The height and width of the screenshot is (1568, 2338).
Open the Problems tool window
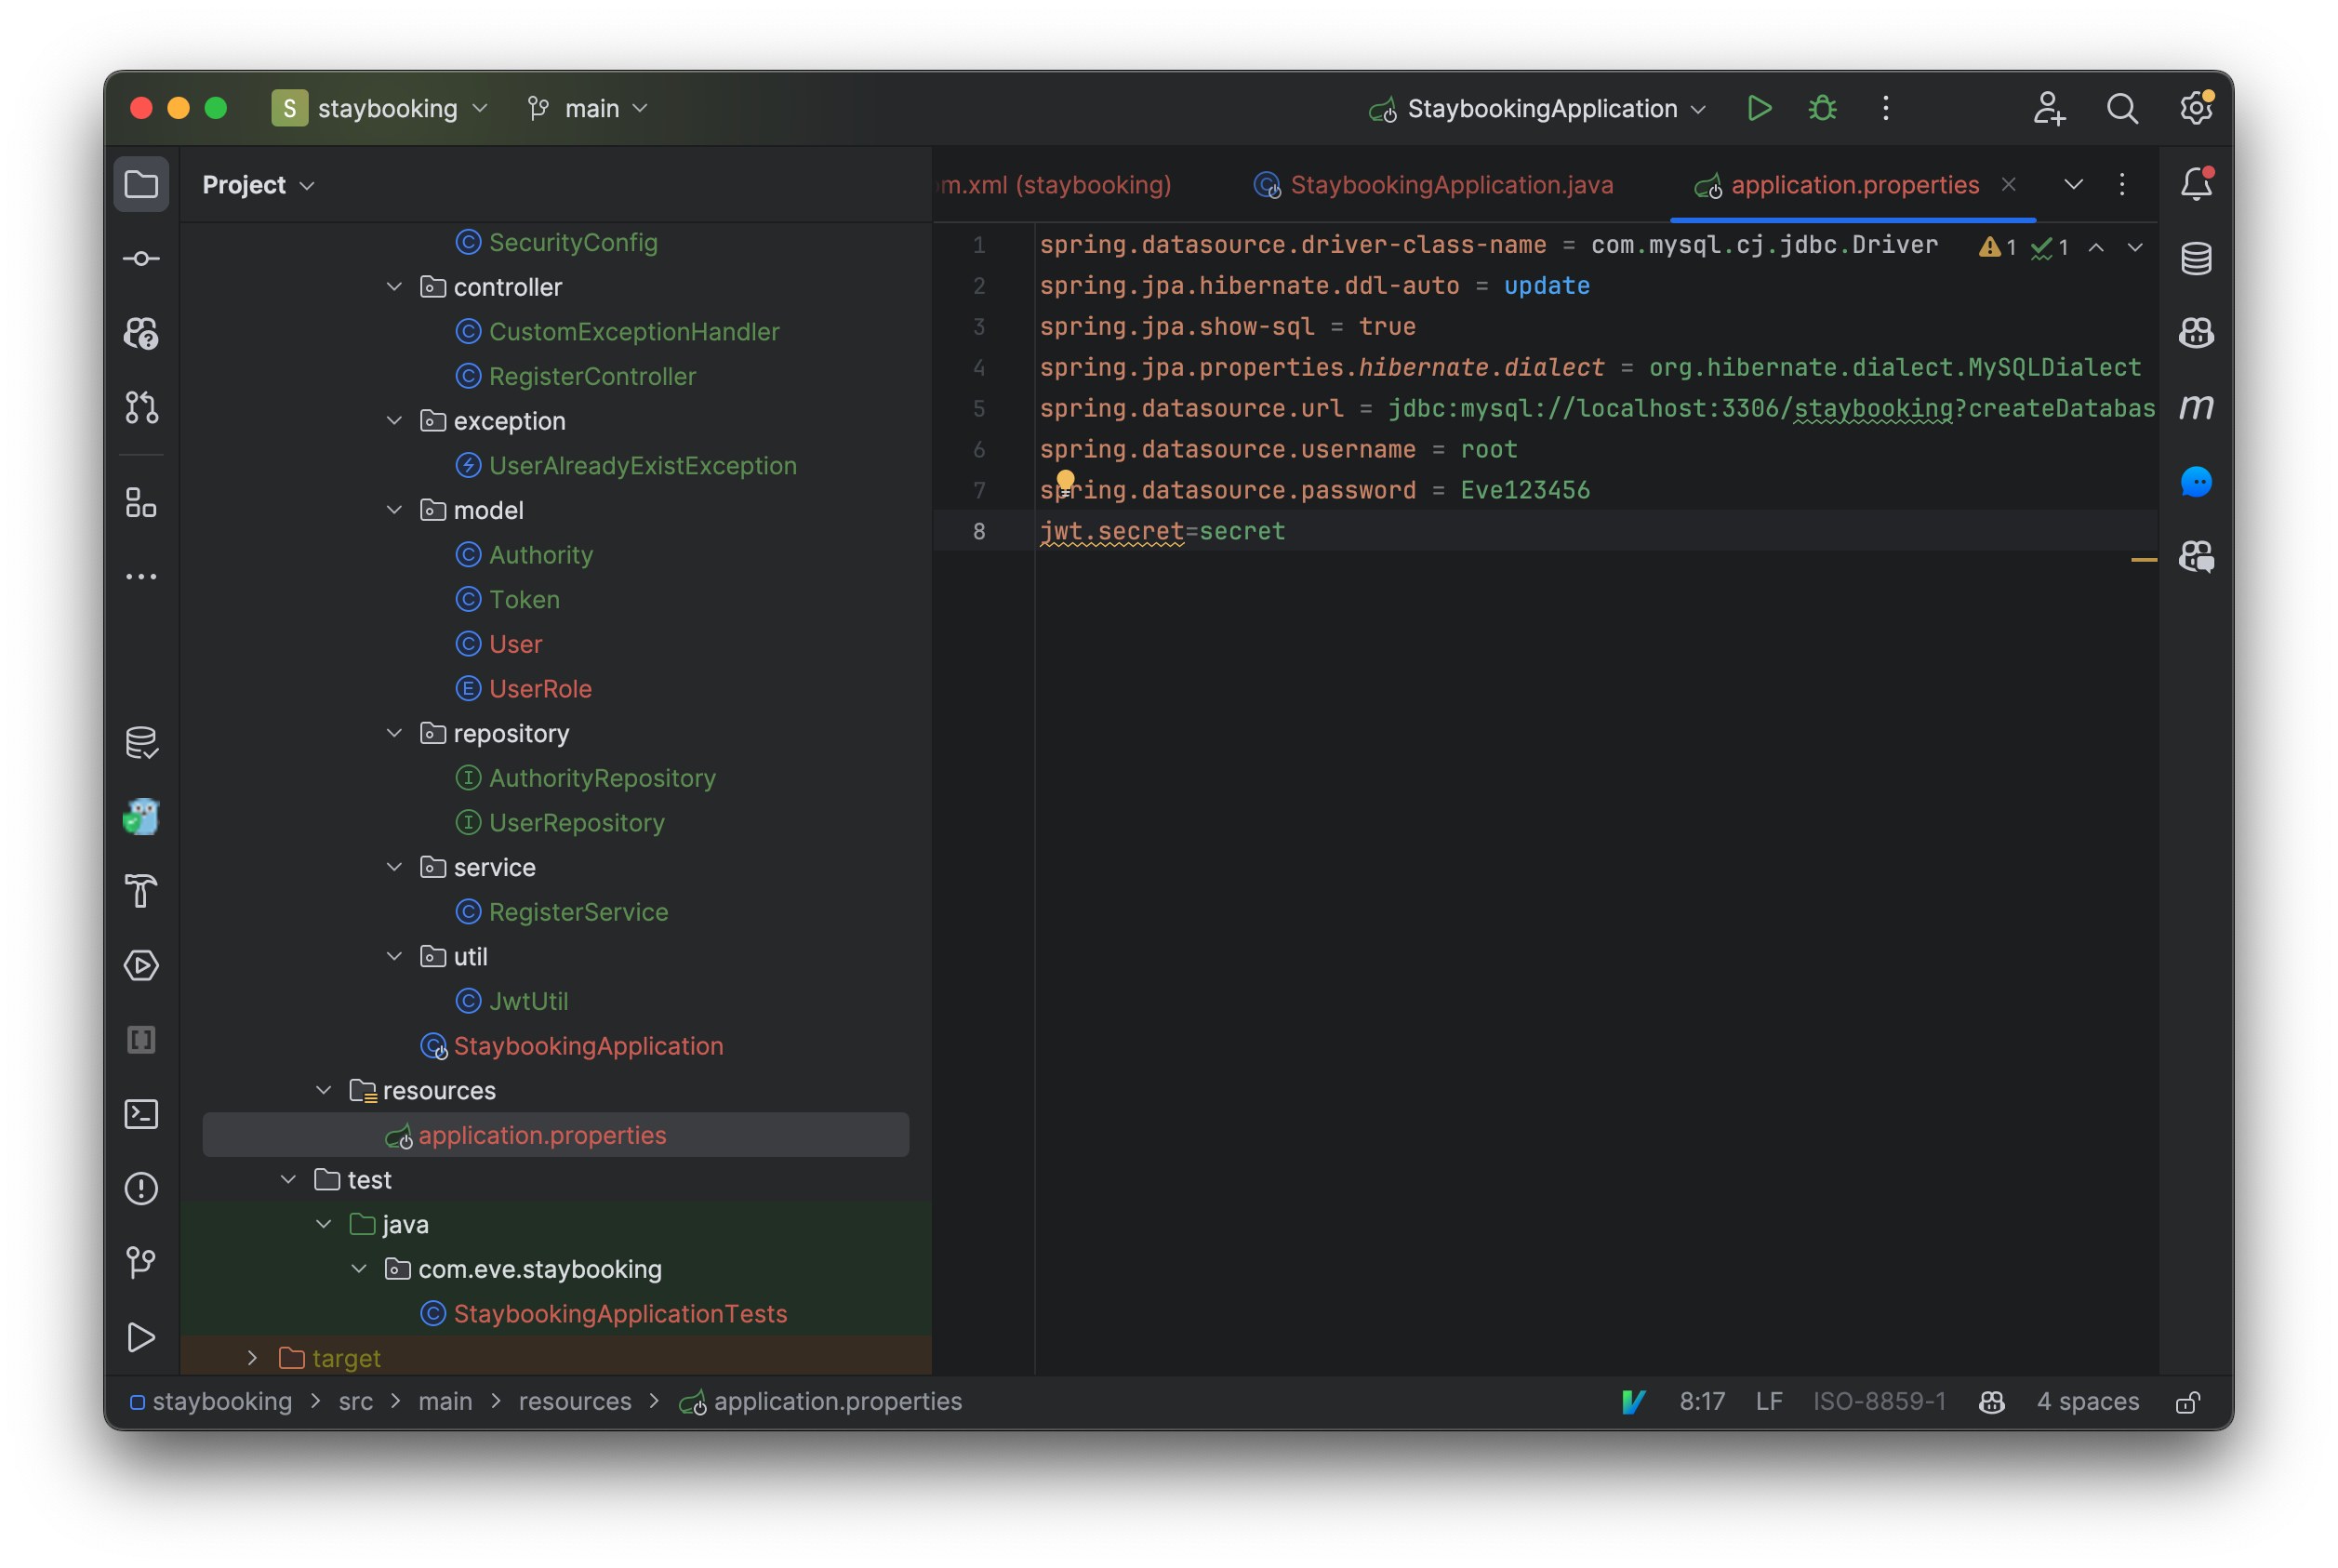point(141,1188)
